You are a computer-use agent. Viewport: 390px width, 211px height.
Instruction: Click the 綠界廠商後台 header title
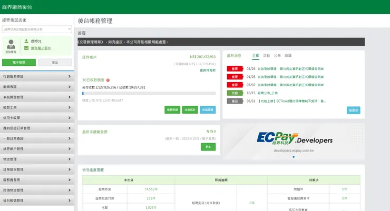click(x=17, y=7)
